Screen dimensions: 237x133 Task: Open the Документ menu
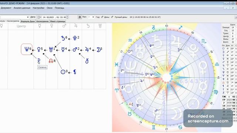[6, 8]
